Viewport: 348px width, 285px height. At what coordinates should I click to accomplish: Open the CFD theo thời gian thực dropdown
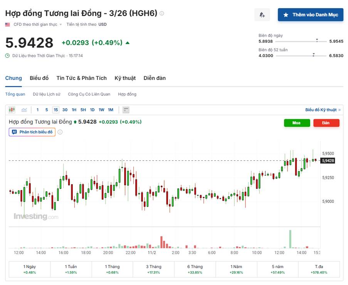pos(37,24)
